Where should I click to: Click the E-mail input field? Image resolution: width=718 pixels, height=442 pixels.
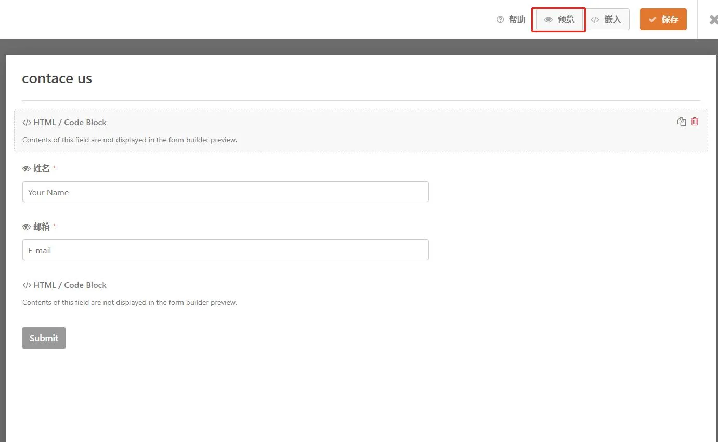tap(225, 250)
